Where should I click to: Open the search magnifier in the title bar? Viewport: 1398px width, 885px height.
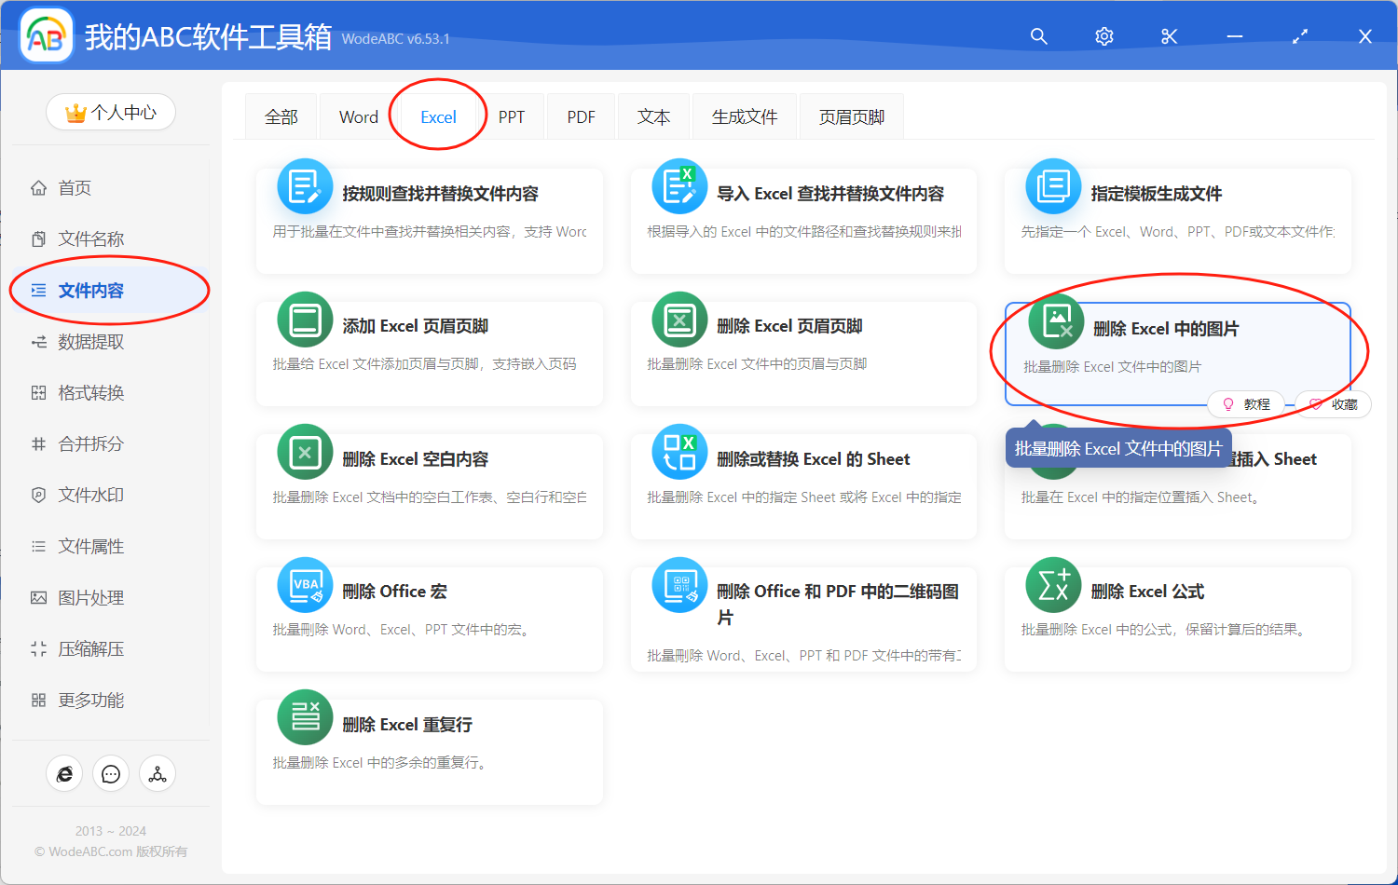(x=1038, y=36)
